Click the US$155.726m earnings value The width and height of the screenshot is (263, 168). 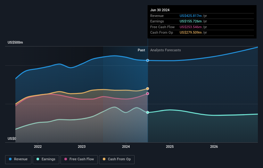click(191, 21)
